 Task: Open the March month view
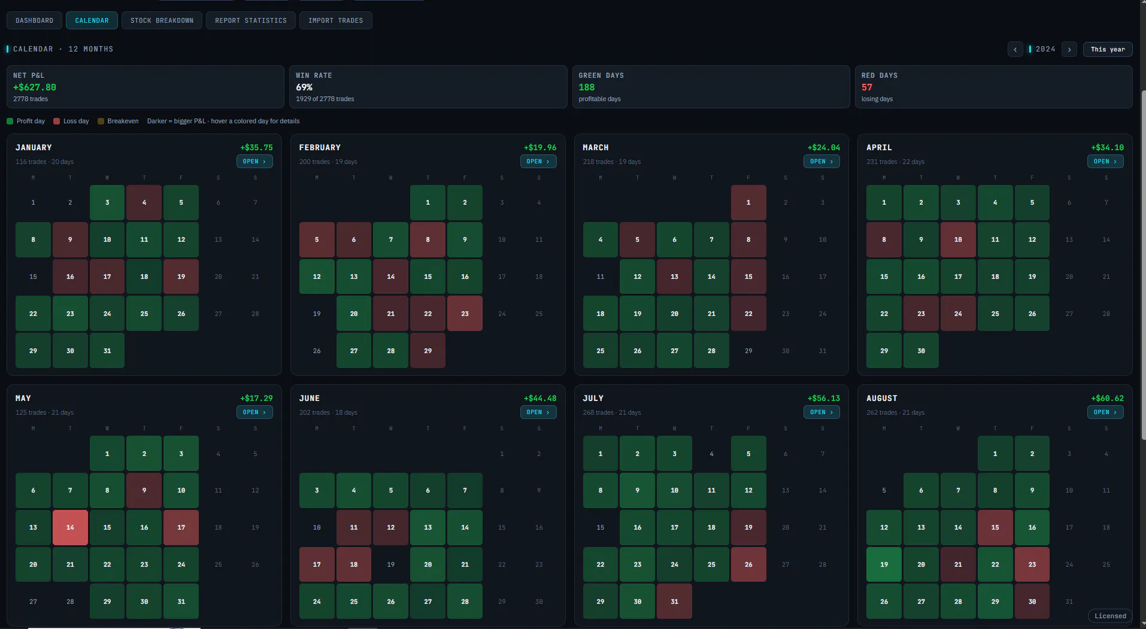pyautogui.click(x=821, y=162)
